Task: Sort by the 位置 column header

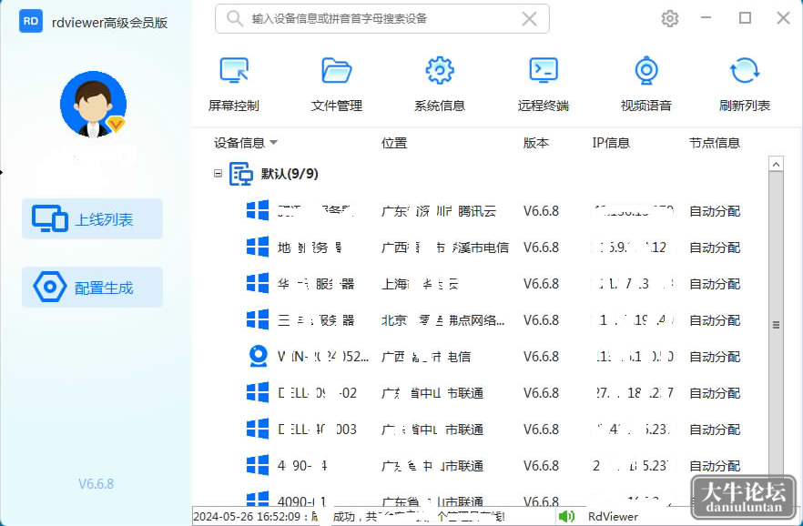Action: (x=394, y=143)
